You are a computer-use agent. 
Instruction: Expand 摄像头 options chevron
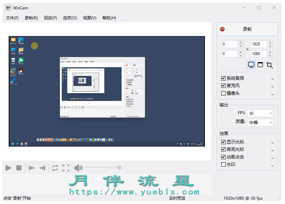[272, 94]
